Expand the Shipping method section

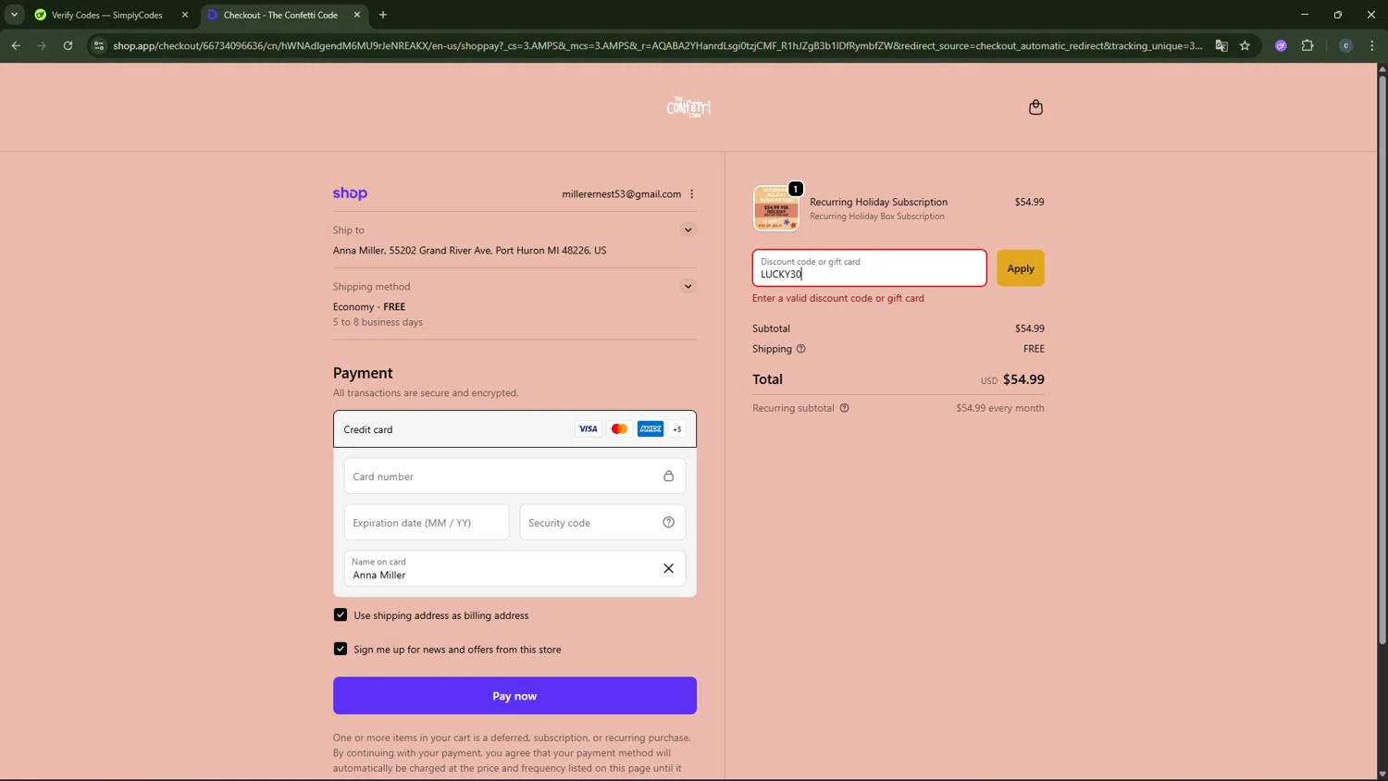(x=688, y=287)
